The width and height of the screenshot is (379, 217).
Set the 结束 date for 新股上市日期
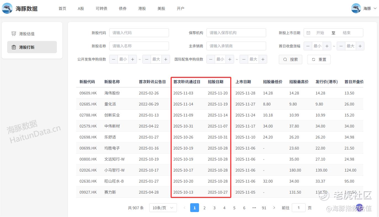pyautogui.click(x=347, y=33)
